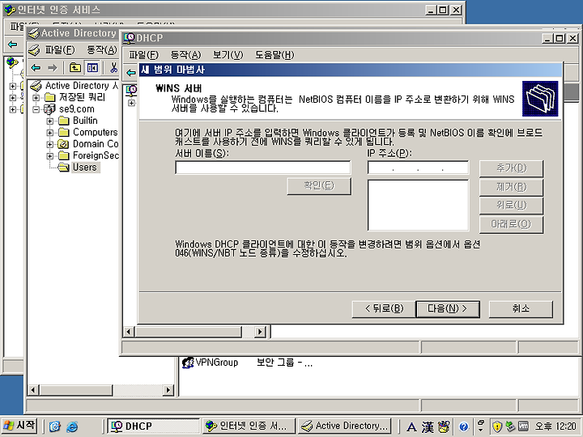Expand the 저장된 쿼리 node

36,98
